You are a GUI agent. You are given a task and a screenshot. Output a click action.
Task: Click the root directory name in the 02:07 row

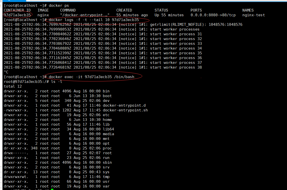pos(107,153)
